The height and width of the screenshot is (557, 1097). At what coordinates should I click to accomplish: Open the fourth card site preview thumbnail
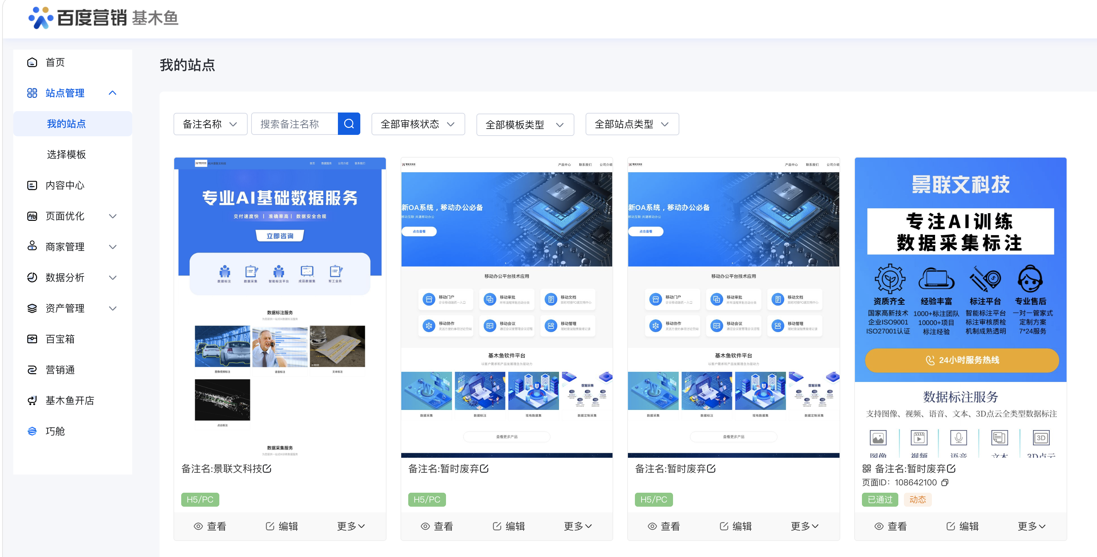click(x=960, y=307)
